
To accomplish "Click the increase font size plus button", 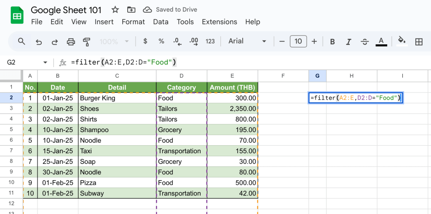I will point(314,41).
